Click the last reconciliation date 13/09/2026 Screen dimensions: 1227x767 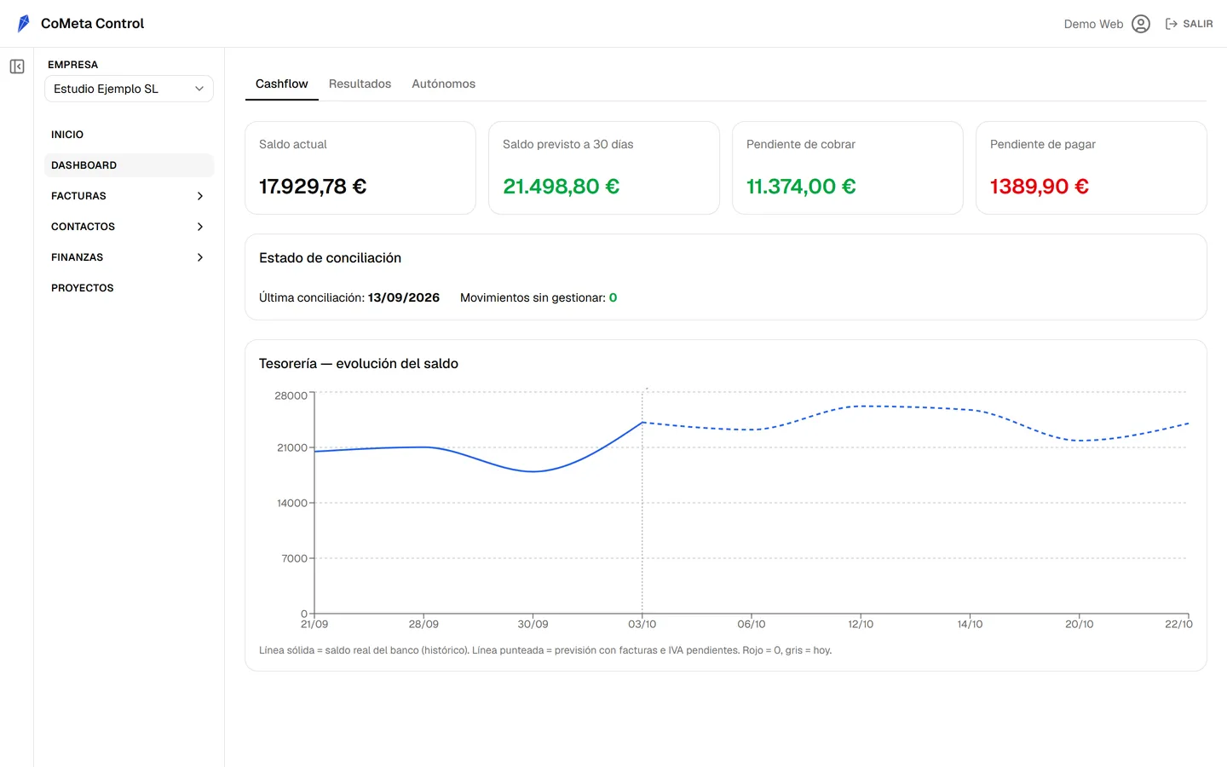pos(404,297)
